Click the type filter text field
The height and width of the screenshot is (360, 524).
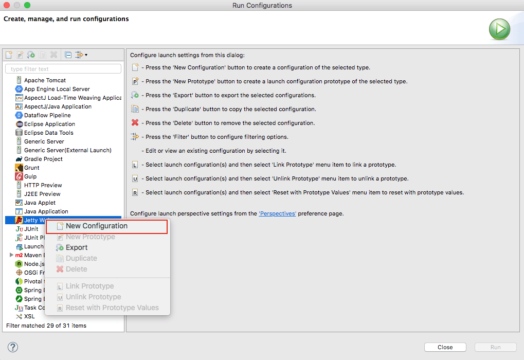point(63,68)
